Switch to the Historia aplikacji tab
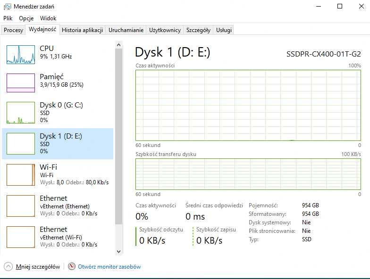This screenshot has width=370, height=279. (x=82, y=30)
